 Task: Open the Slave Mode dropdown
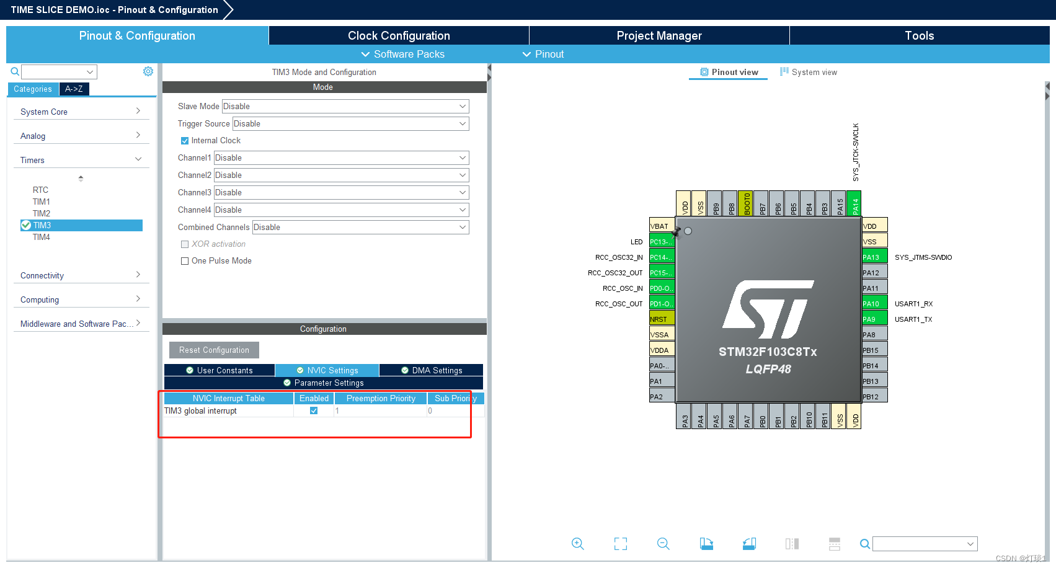point(345,107)
